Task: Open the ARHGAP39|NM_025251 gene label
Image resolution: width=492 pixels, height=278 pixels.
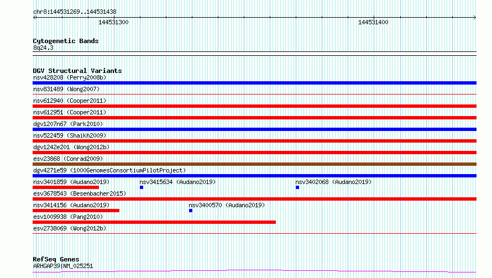Action: (63, 266)
